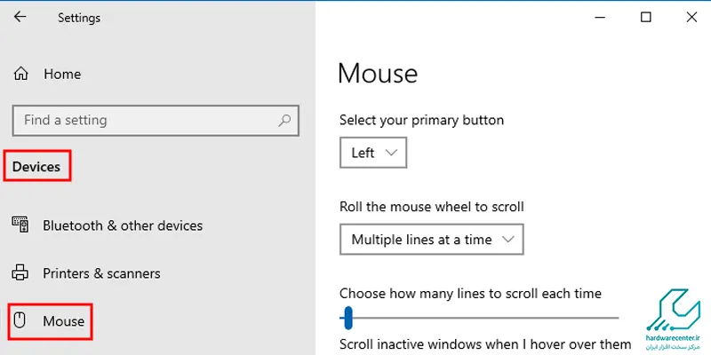Screen dimensions: 711x355
Task: Click the Mouse icon in sidebar
Action: pyautogui.click(x=21, y=321)
